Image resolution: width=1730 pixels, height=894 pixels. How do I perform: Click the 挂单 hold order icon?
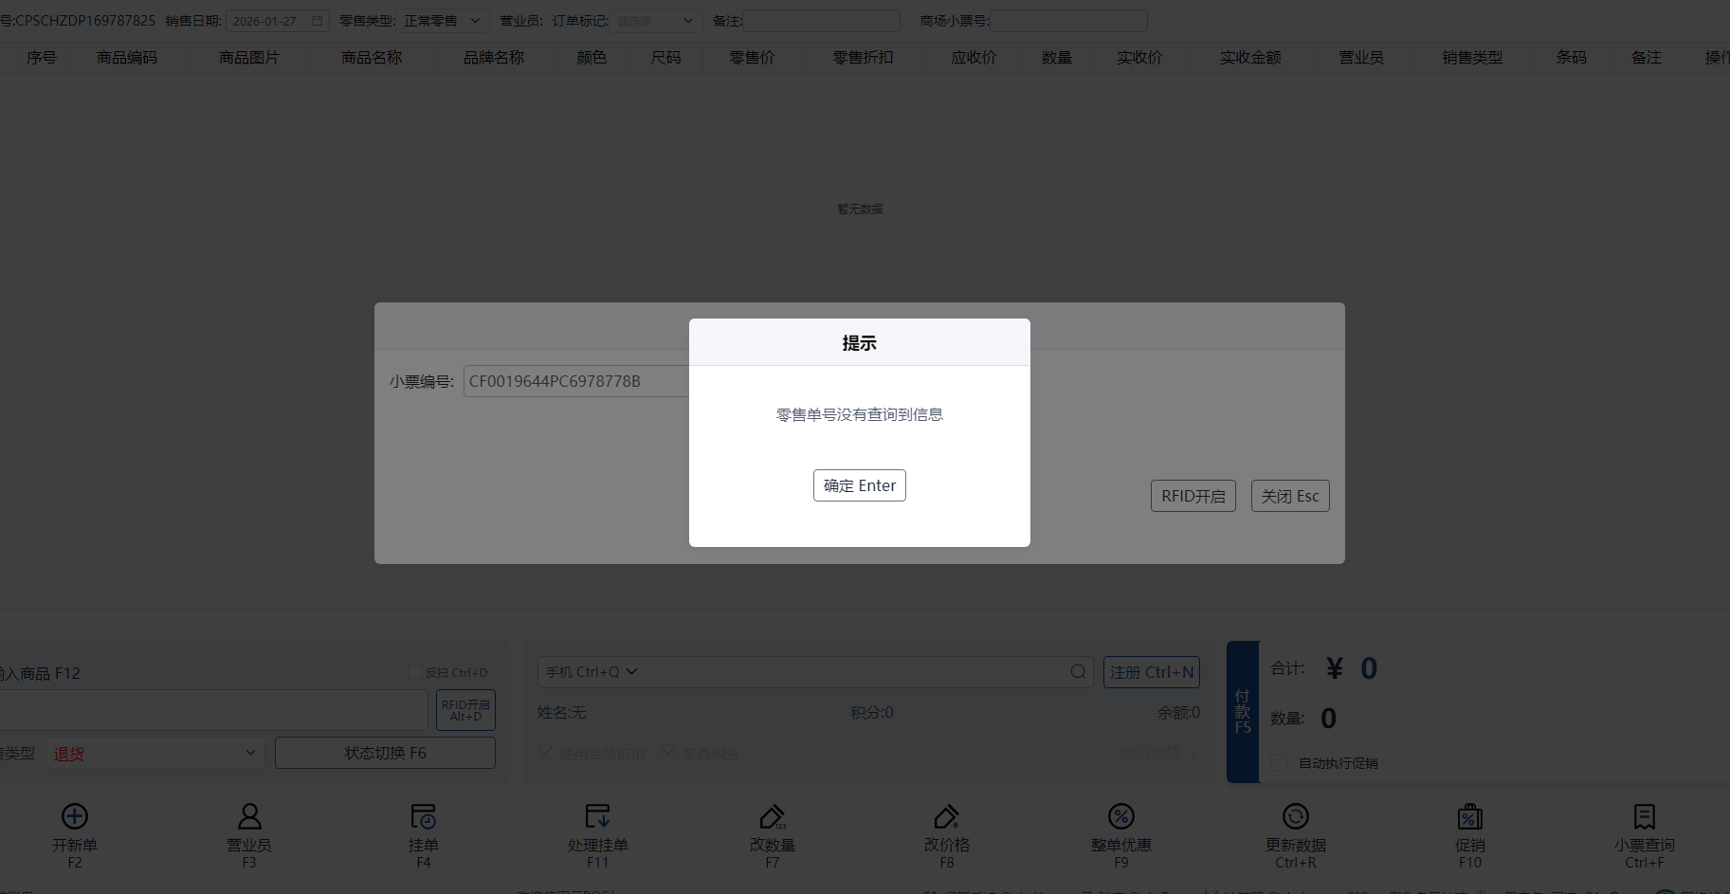[423, 816]
